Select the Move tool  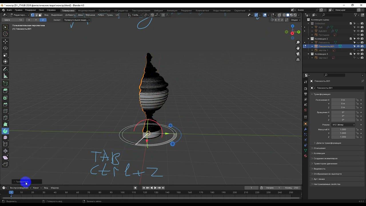click(5, 41)
